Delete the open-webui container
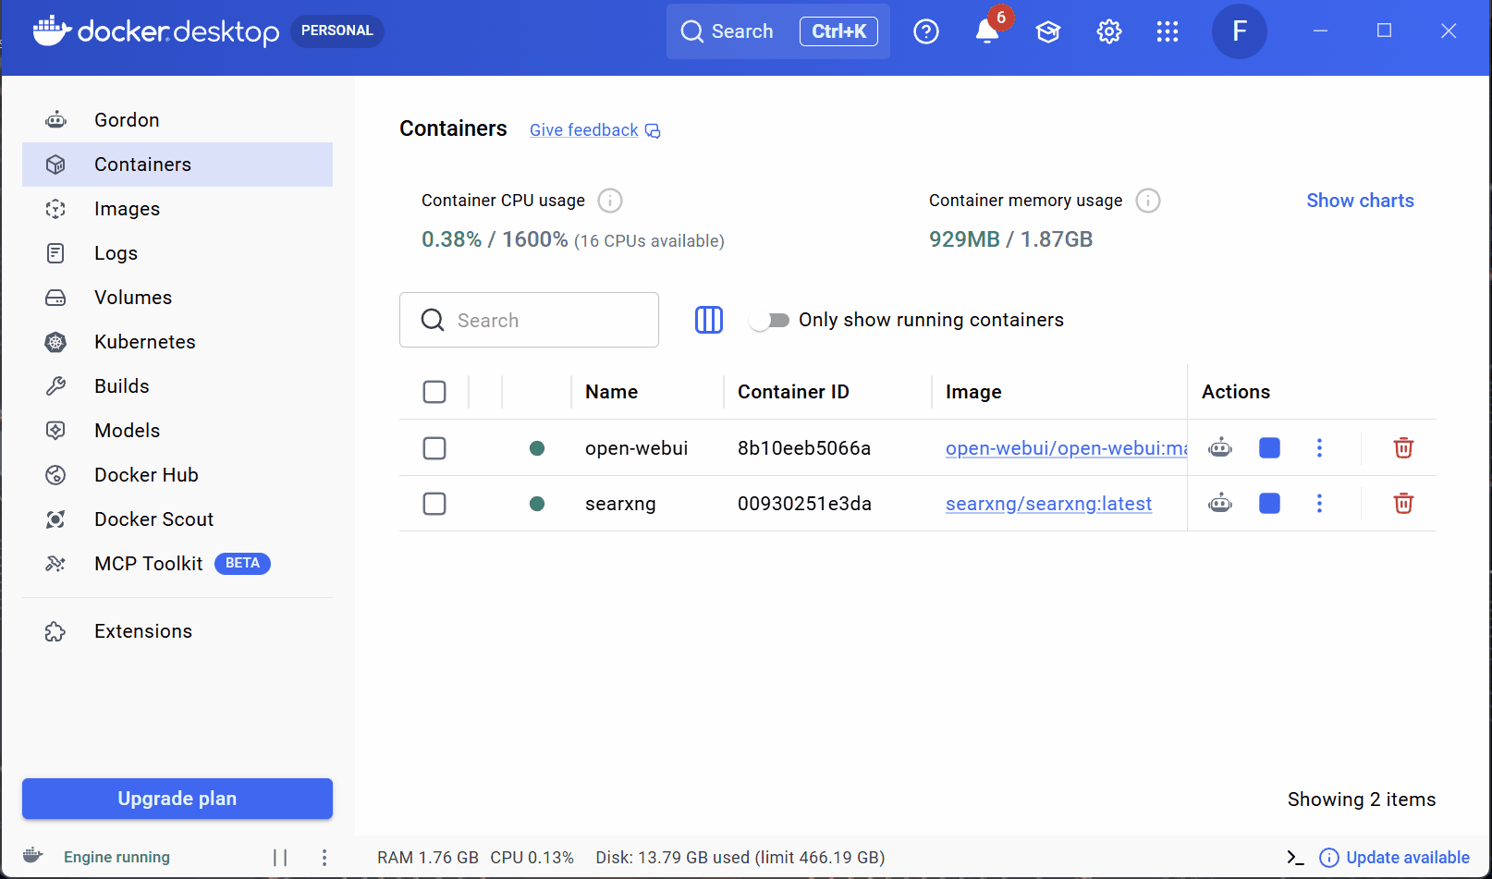The height and width of the screenshot is (879, 1492). (x=1403, y=448)
